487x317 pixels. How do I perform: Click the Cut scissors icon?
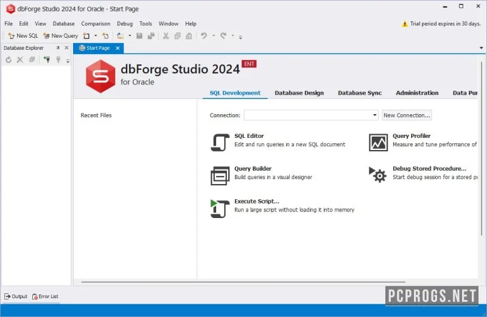pyautogui.click(x=166, y=36)
